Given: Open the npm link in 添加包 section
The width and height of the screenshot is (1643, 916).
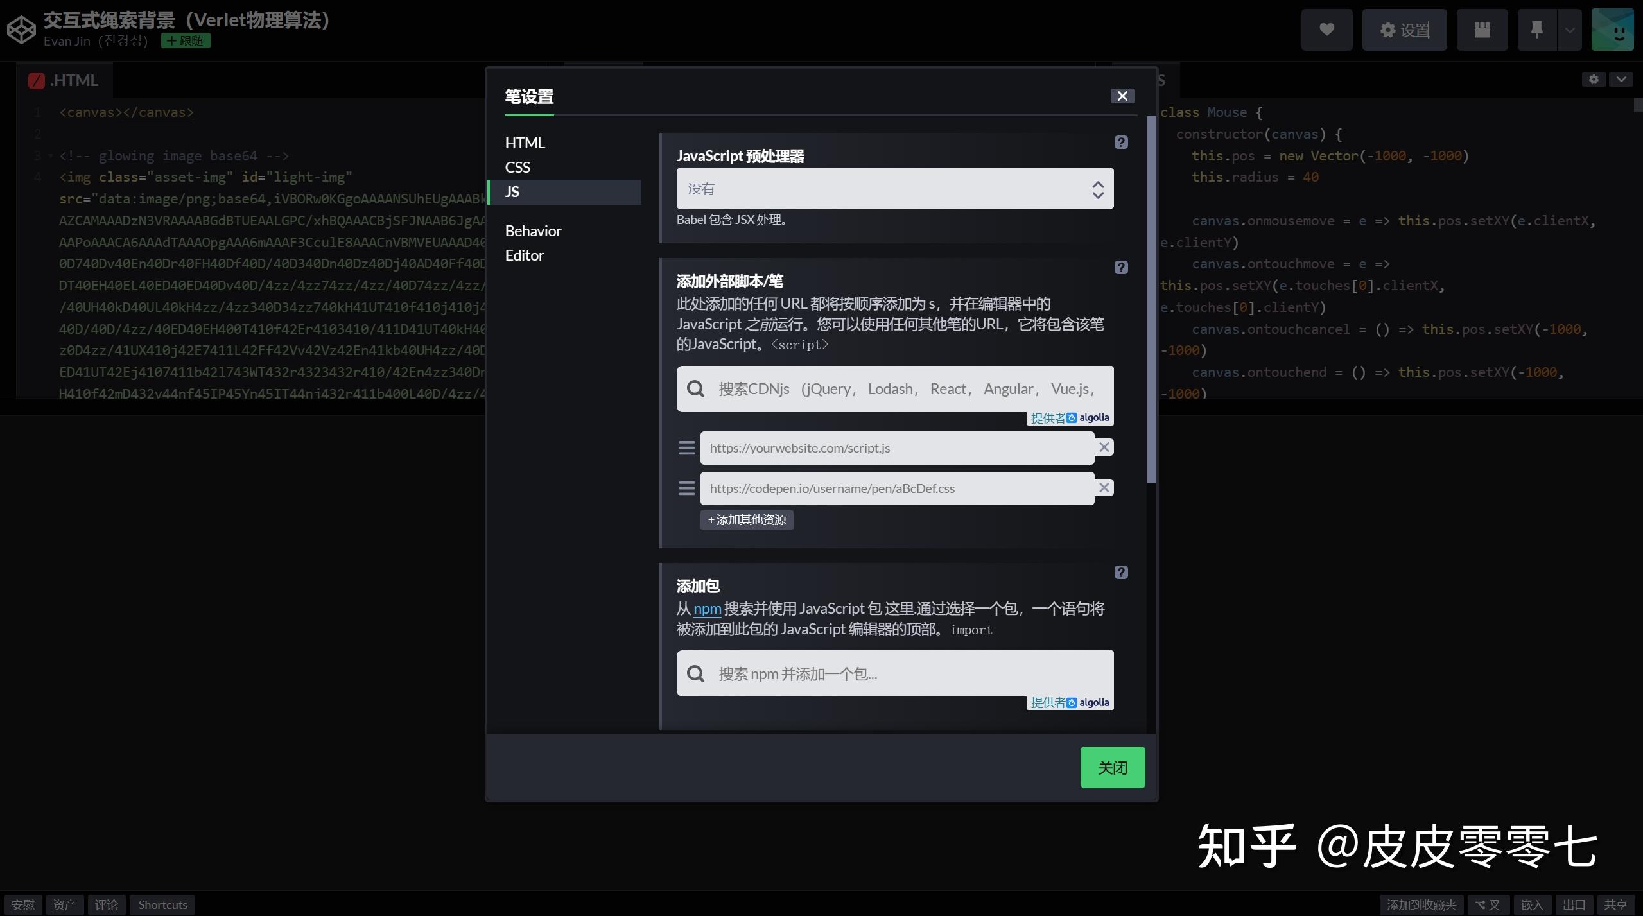Looking at the screenshot, I should point(706,609).
